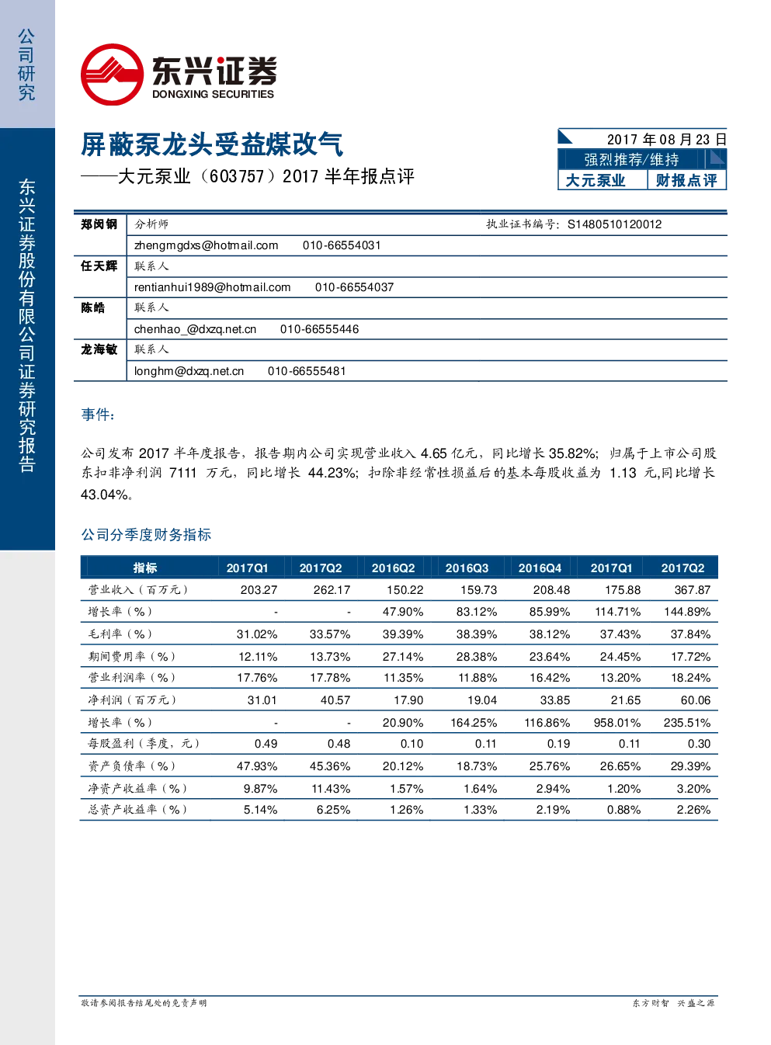
Task: Click phone number 010-66555481
Action: pyautogui.click(x=307, y=371)
